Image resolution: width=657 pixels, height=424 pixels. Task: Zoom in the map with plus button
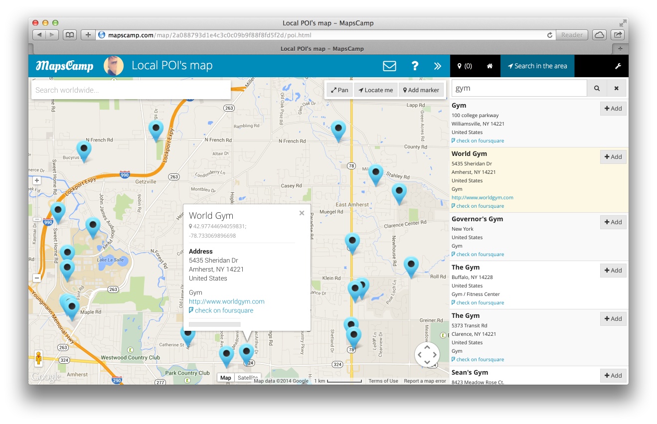point(37,180)
